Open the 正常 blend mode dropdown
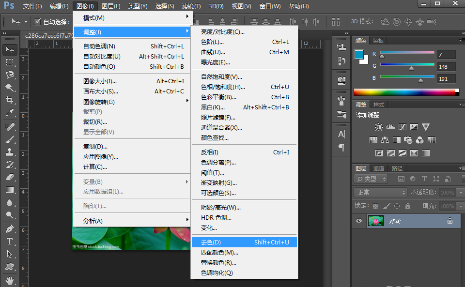The image size is (465, 287). [x=379, y=192]
